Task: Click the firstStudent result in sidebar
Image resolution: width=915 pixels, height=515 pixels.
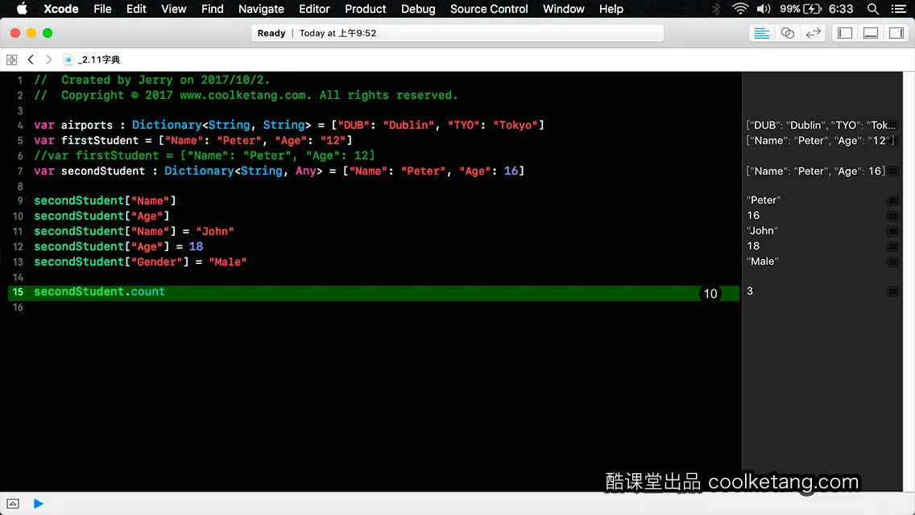Action: [820, 141]
